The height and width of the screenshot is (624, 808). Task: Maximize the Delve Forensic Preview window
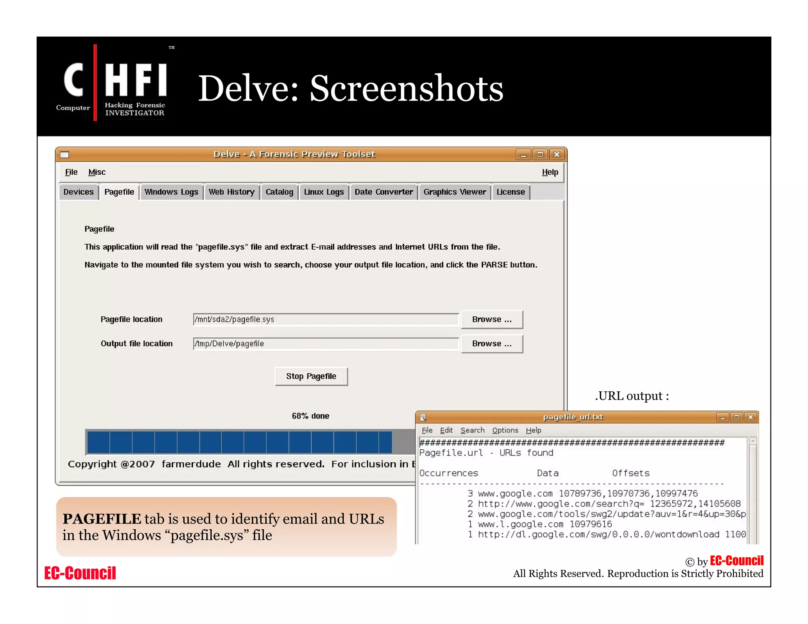coord(540,155)
